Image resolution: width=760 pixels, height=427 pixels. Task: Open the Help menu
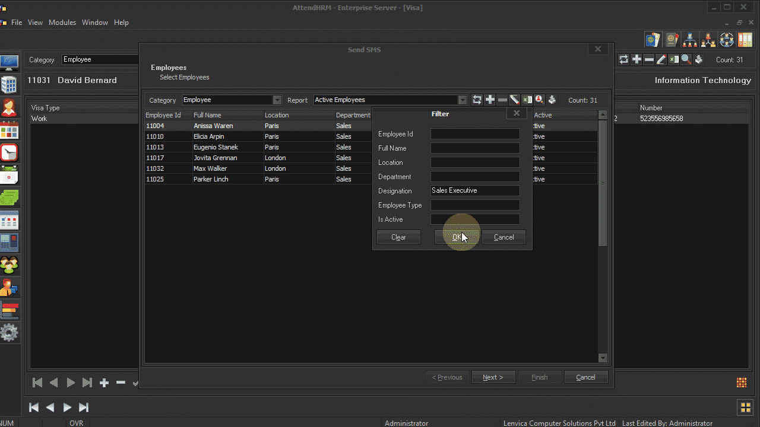[121, 23]
